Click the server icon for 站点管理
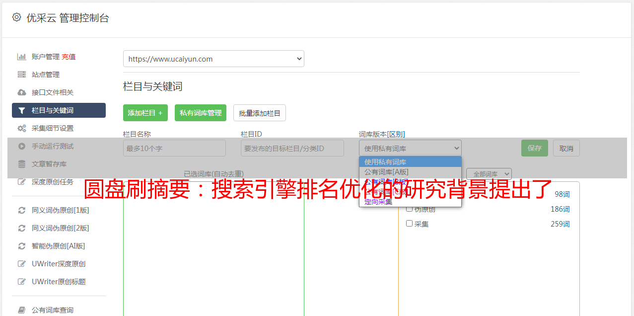634x316 pixels. [21, 75]
